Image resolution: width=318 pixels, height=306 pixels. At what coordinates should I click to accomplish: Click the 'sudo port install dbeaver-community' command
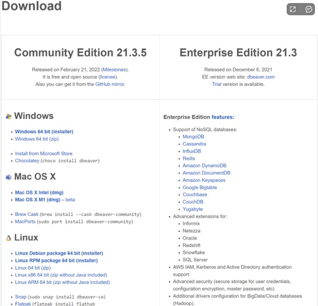pyautogui.click(x=85, y=222)
